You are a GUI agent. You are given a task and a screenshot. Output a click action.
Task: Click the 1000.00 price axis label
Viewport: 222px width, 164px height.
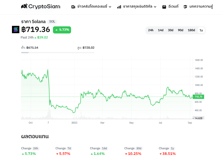pos(199,85)
